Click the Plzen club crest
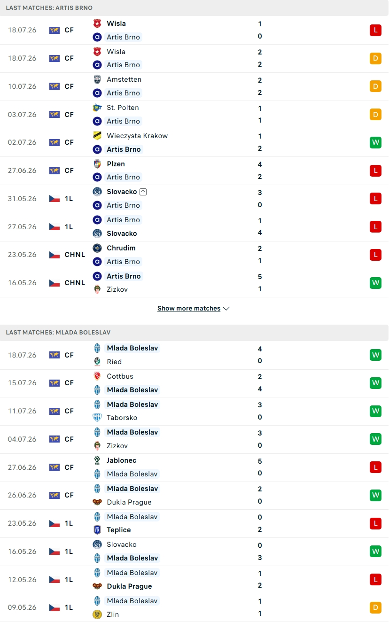The image size is (389, 622). 97,164
